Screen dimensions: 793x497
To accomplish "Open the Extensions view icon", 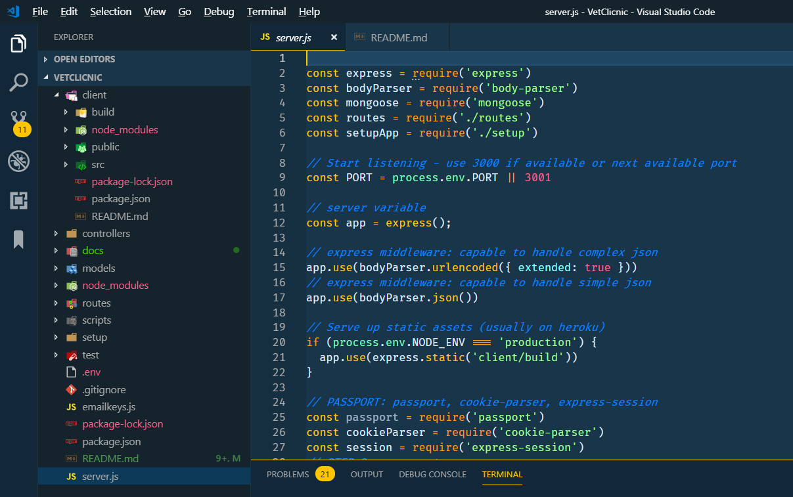I will [18, 200].
